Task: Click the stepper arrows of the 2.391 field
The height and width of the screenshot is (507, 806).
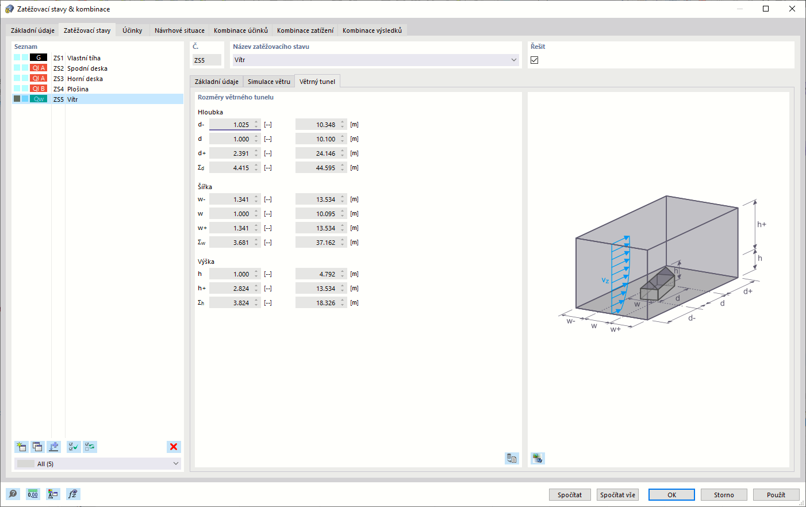Action: point(256,153)
